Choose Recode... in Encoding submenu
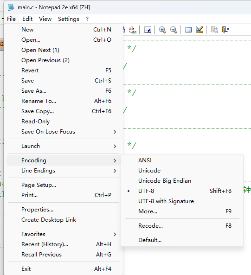This screenshot has width=251, height=275. tap(182, 225)
